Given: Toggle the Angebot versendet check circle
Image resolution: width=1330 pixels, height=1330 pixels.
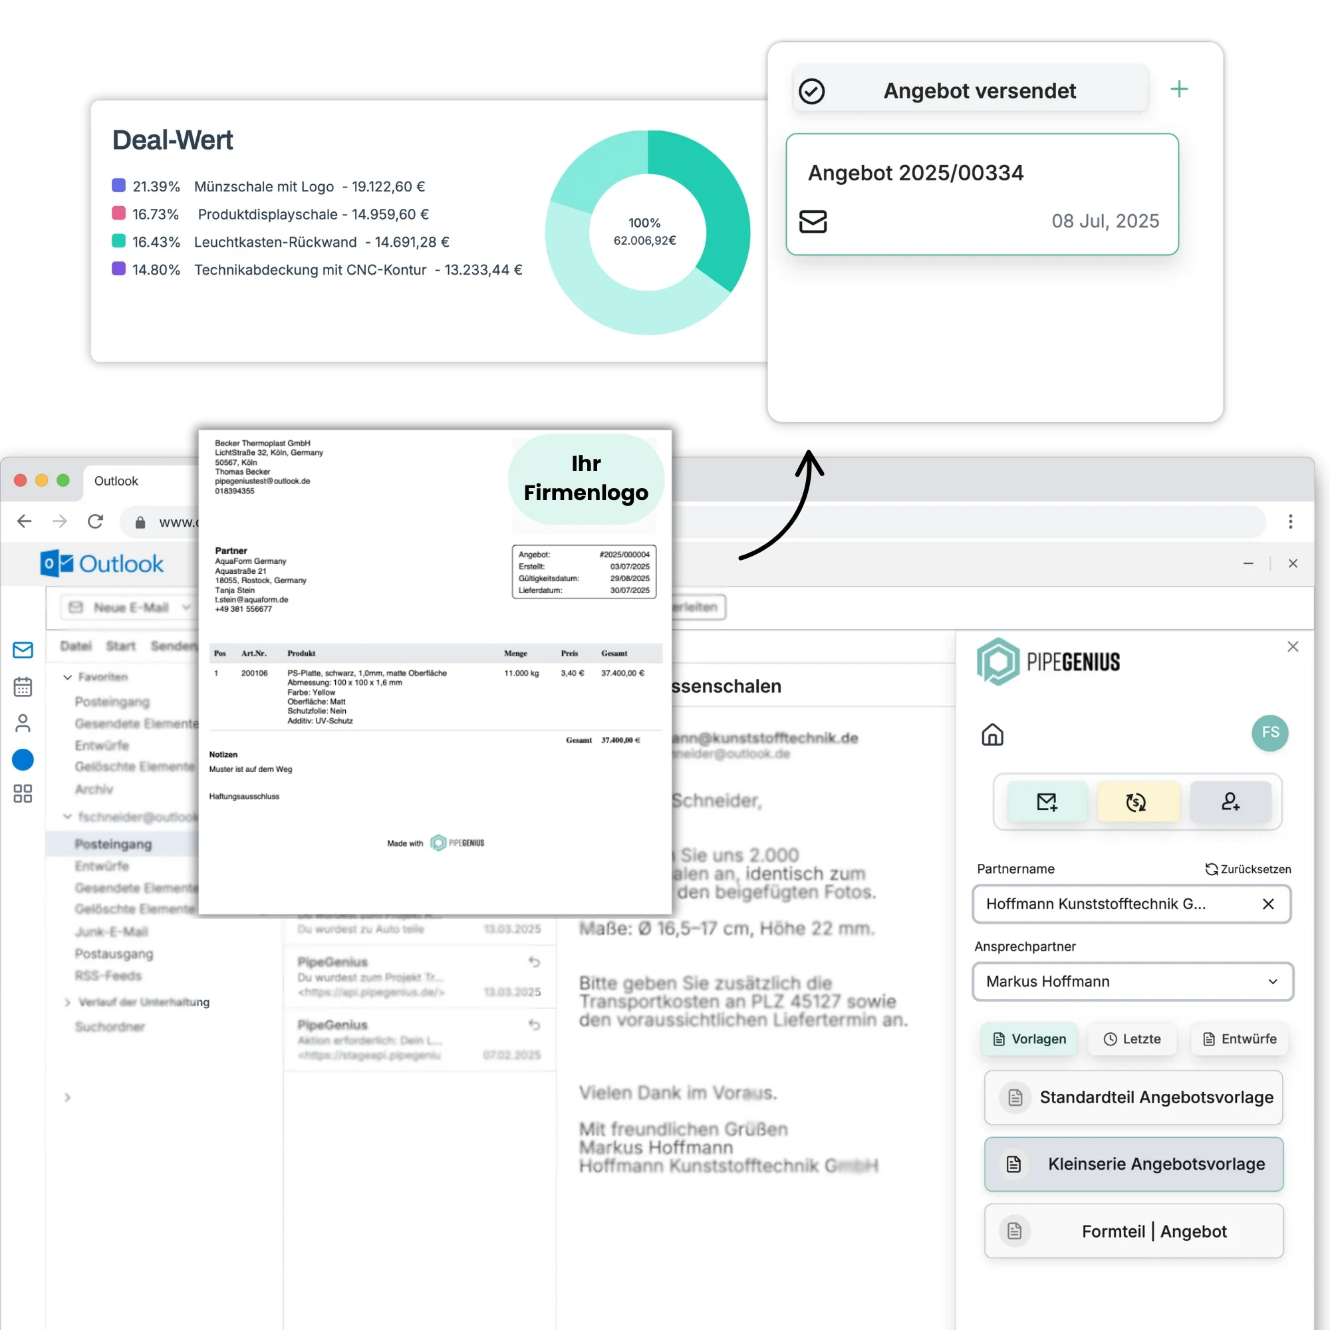Looking at the screenshot, I should (x=811, y=91).
